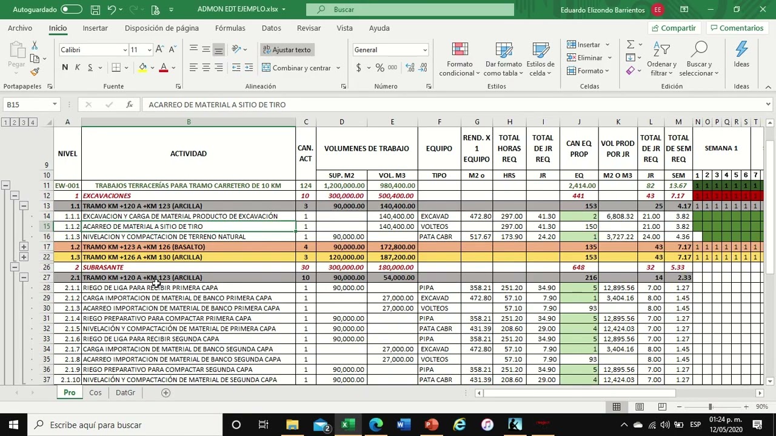
Task: Open Formato condicional menu
Action: click(460, 60)
